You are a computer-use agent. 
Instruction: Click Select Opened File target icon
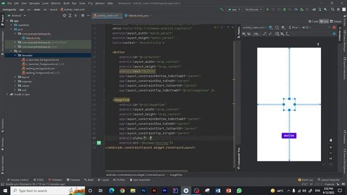coord(65,16)
